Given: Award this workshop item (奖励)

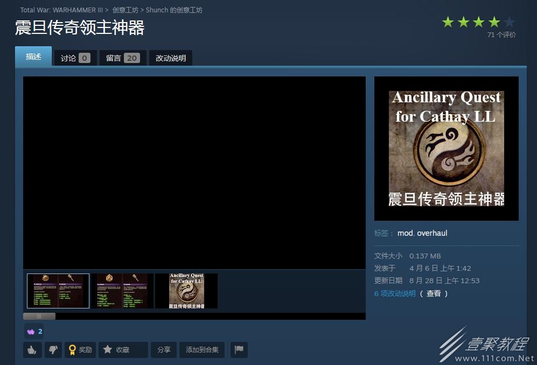Looking at the screenshot, I should pos(80,349).
